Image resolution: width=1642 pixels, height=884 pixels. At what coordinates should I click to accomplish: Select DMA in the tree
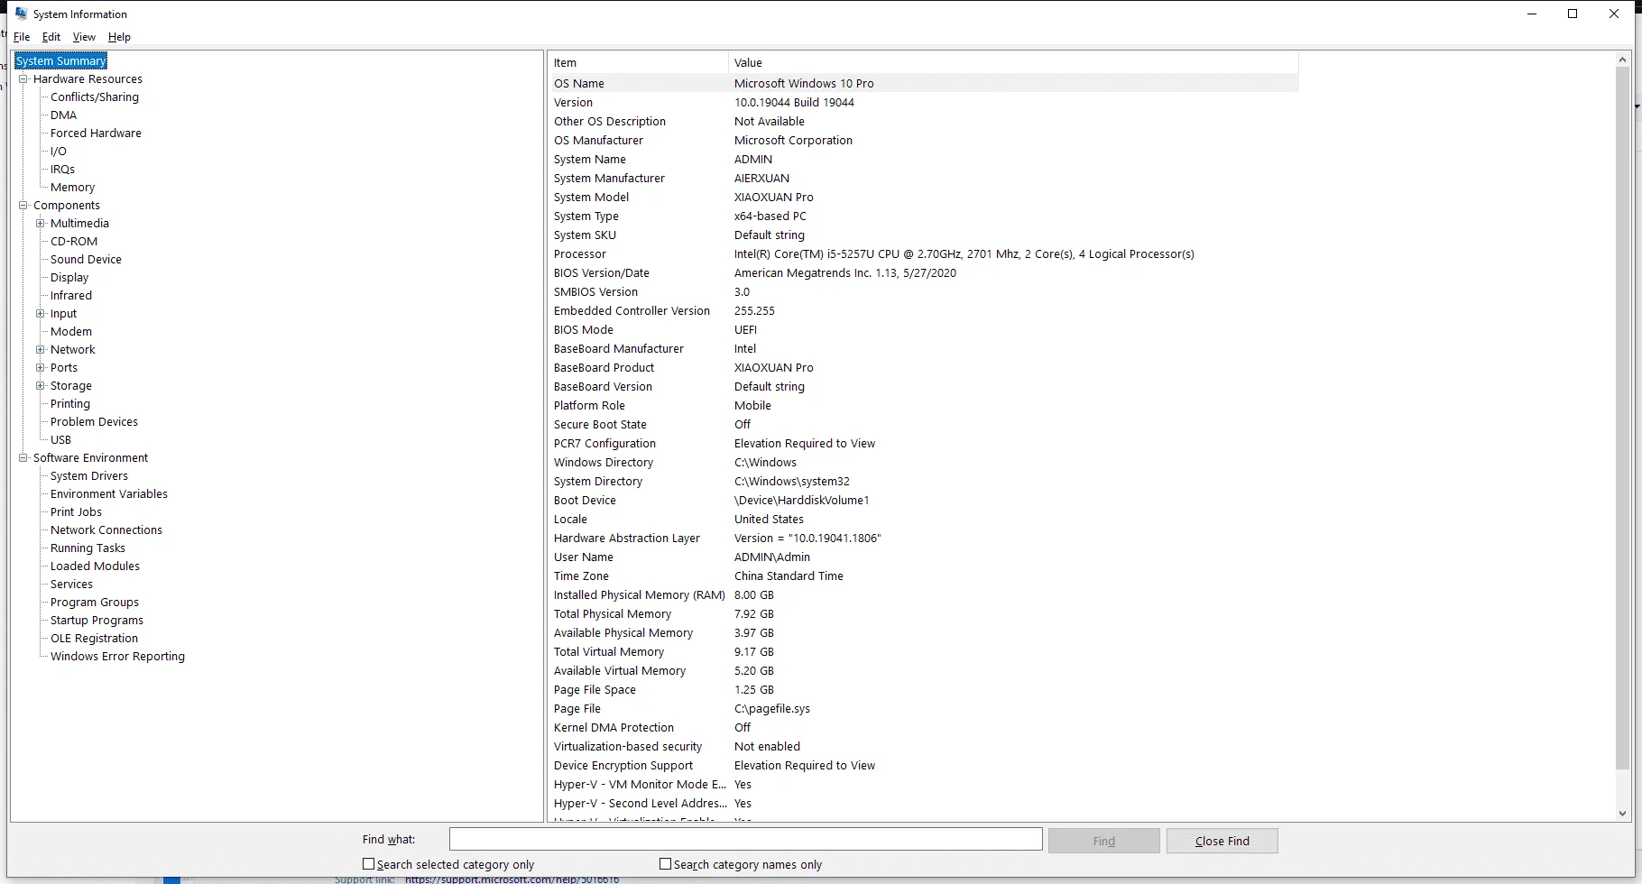[64, 115]
